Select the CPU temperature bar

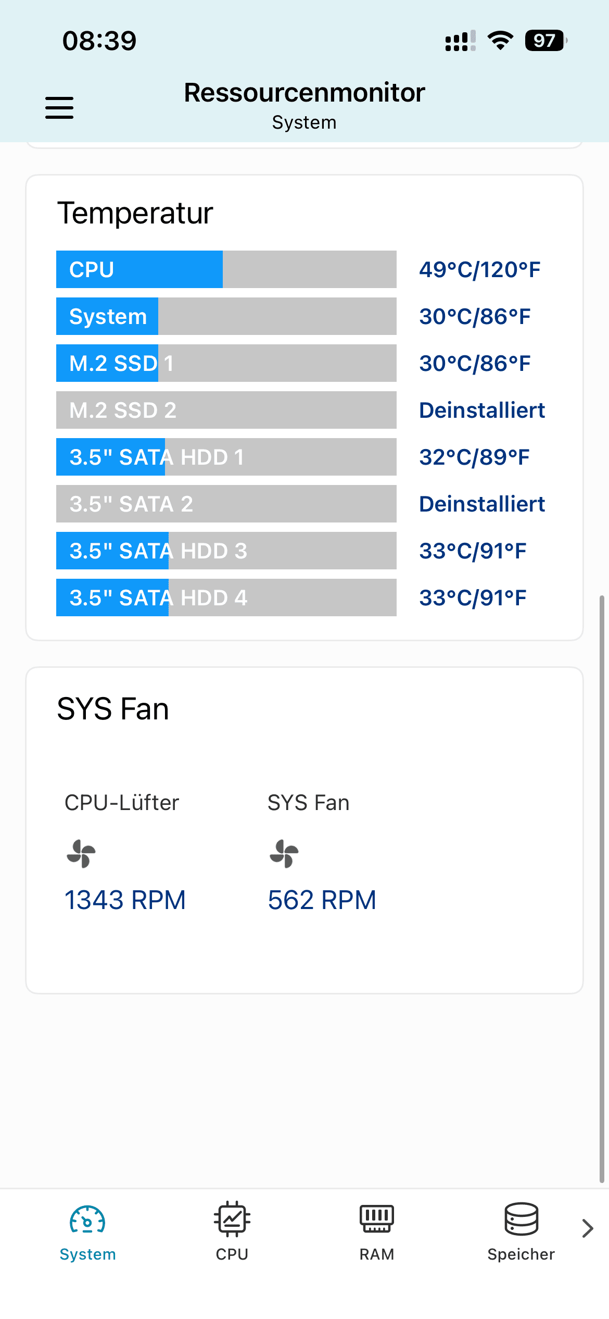click(x=226, y=269)
